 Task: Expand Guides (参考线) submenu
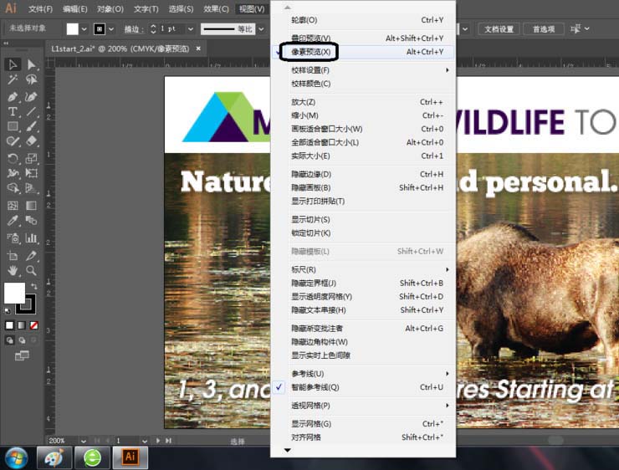point(362,374)
